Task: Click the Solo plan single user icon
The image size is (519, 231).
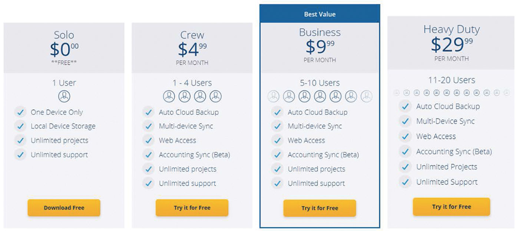Action: point(64,96)
